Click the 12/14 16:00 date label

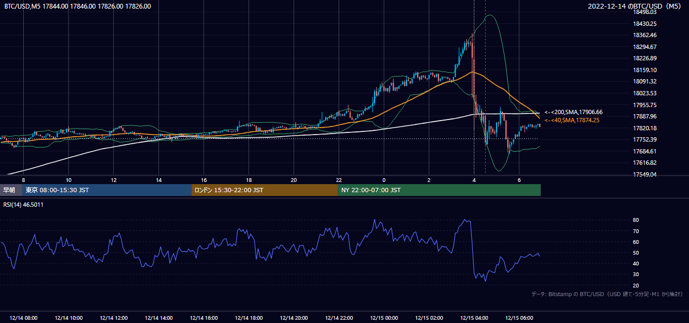click(203, 318)
